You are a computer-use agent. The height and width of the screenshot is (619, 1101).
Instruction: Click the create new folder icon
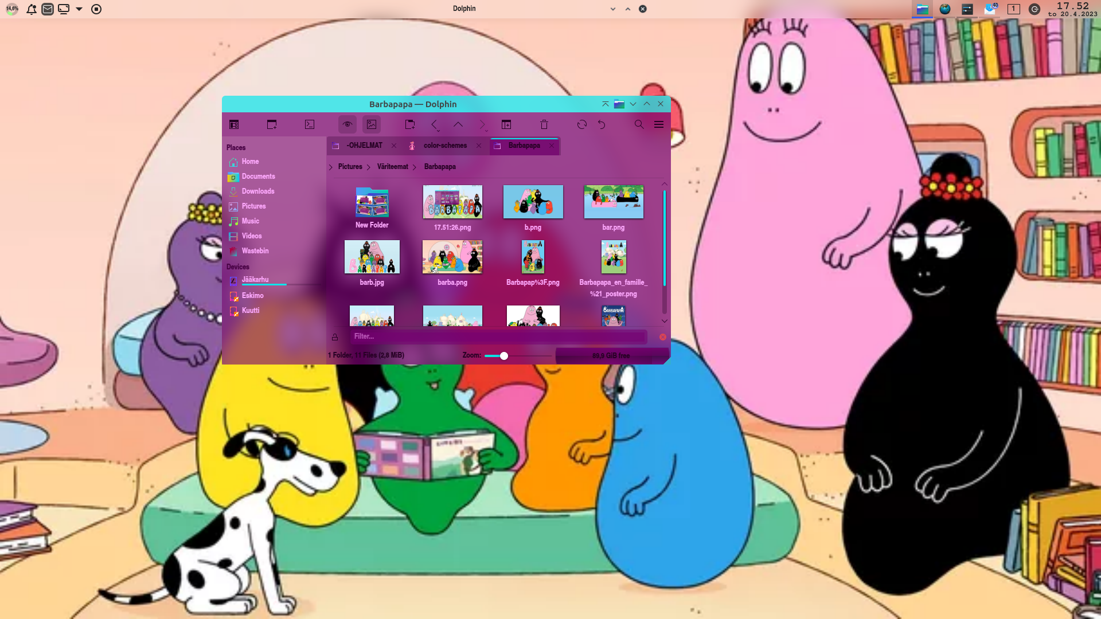pyautogui.click(x=410, y=124)
